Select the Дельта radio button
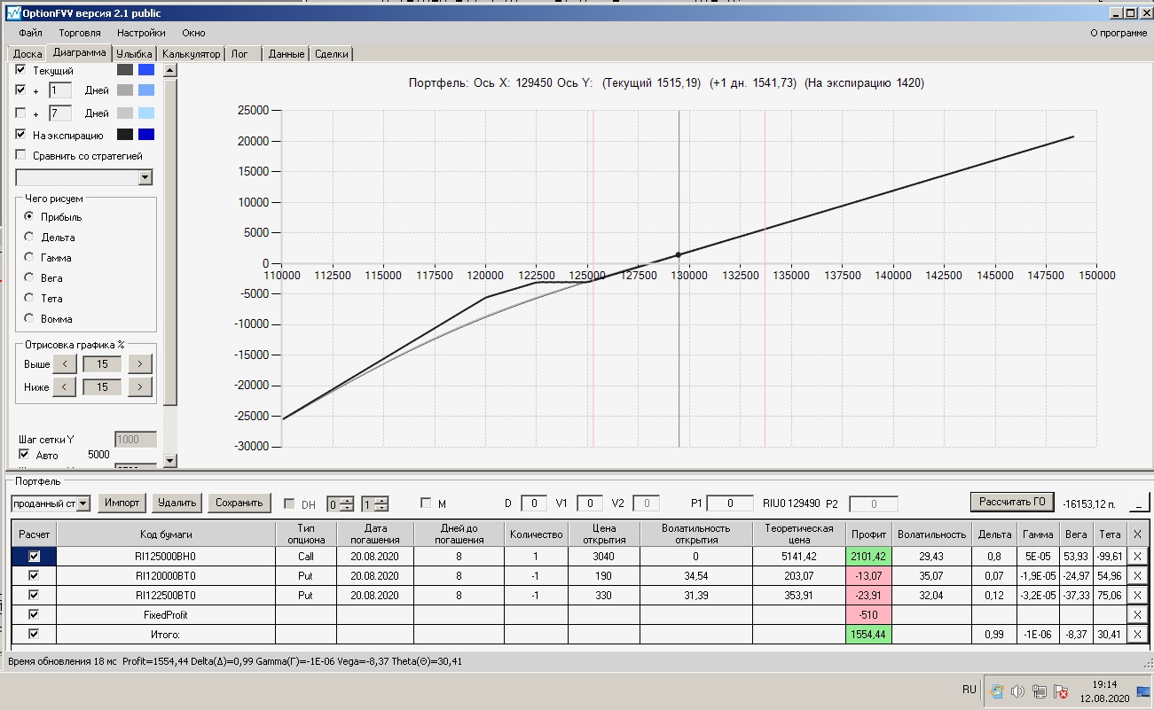 (x=29, y=238)
